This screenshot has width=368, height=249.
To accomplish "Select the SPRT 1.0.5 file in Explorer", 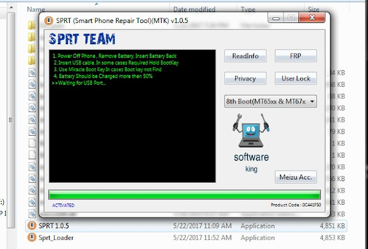I will tap(186, 226).
